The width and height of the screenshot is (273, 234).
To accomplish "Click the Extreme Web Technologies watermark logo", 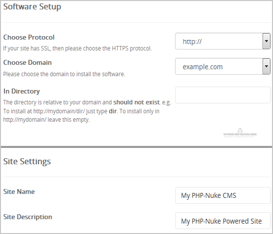I will (x=240, y=133).
